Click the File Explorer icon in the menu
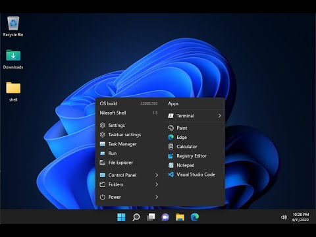This screenshot has width=316, height=237. [x=103, y=163]
